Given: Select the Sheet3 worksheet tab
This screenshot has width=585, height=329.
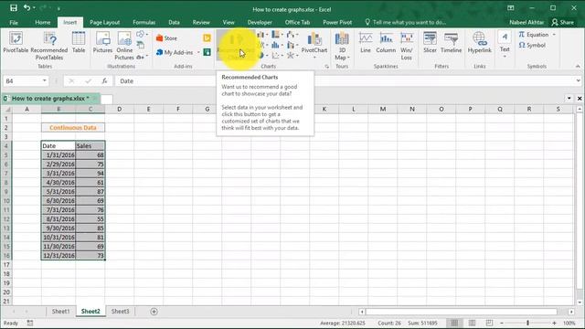Looking at the screenshot, I should point(120,312).
